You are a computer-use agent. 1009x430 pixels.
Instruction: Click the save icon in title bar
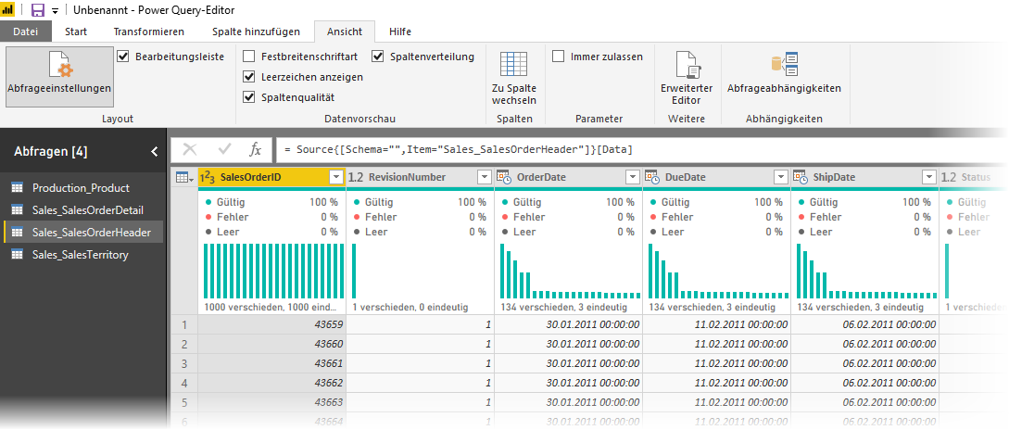pos(38,10)
